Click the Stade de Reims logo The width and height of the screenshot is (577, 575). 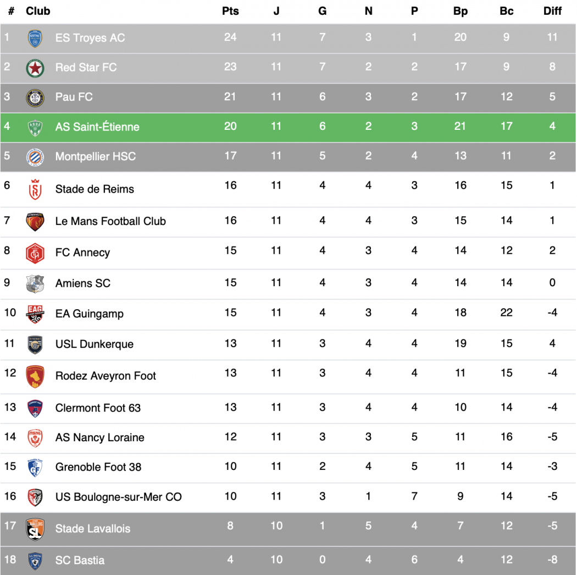click(35, 189)
